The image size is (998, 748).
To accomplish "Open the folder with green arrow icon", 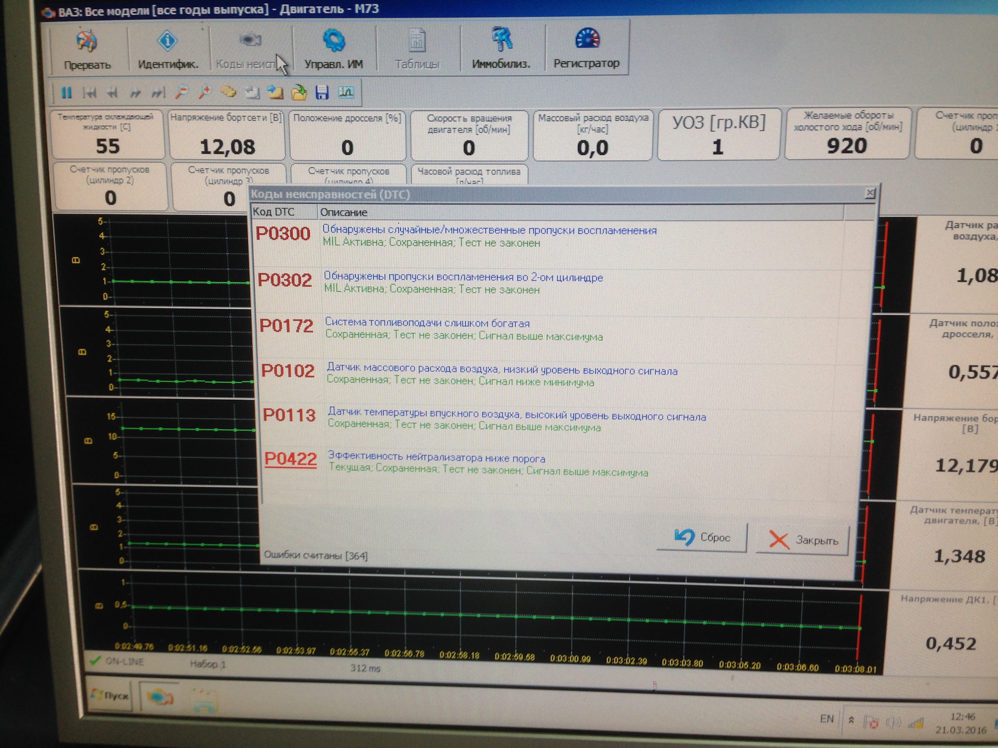I will (x=299, y=93).
